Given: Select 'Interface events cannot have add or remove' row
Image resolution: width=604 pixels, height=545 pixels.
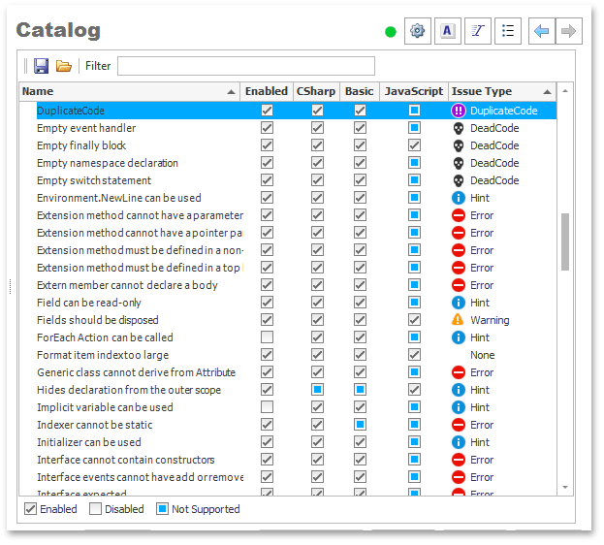Looking at the screenshot, I should (x=288, y=477).
